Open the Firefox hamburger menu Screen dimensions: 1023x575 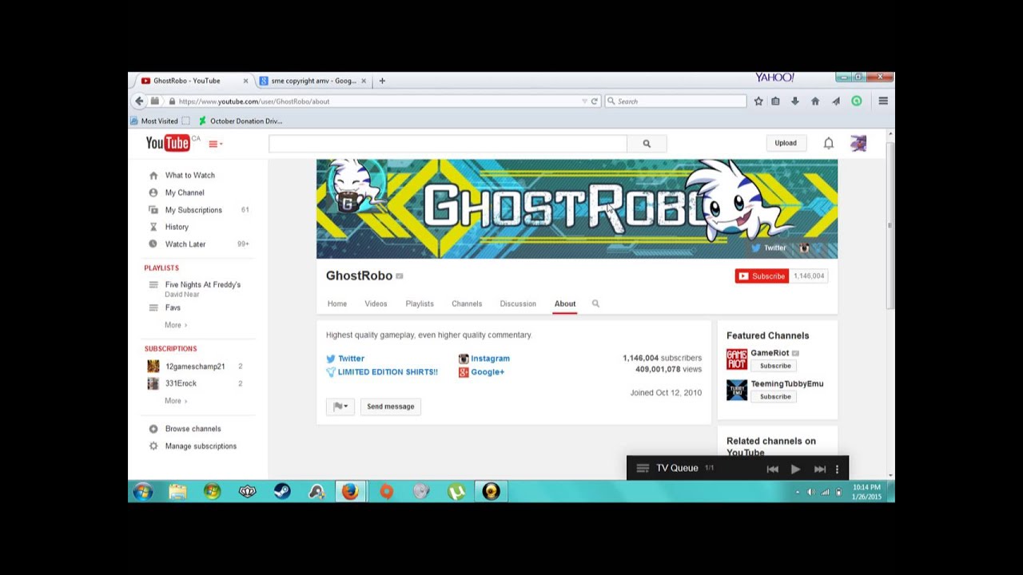tap(883, 101)
